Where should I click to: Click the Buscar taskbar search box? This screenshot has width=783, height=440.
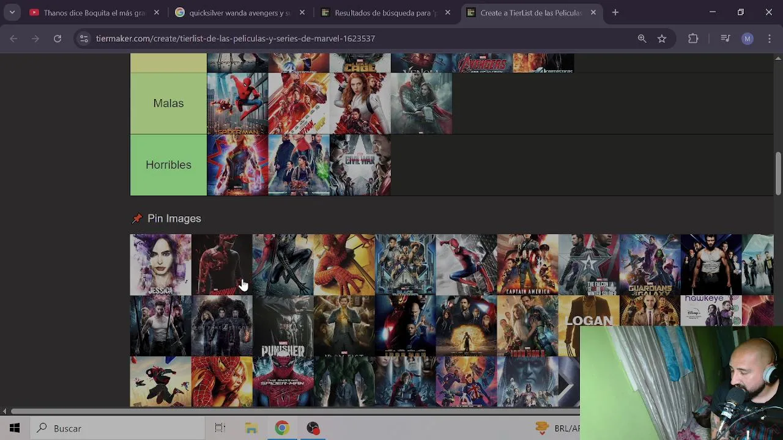pyautogui.click(x=116, y=428)
